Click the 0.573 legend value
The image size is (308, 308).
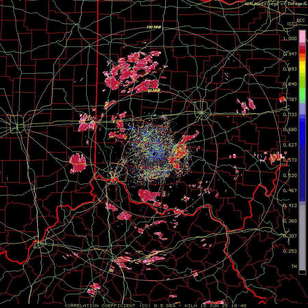click(290, 160)
